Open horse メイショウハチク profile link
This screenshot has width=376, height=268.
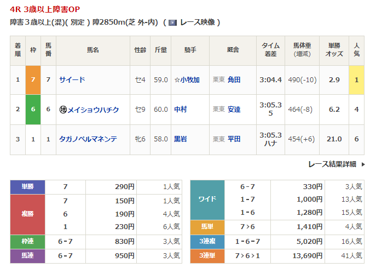point(92,110)
